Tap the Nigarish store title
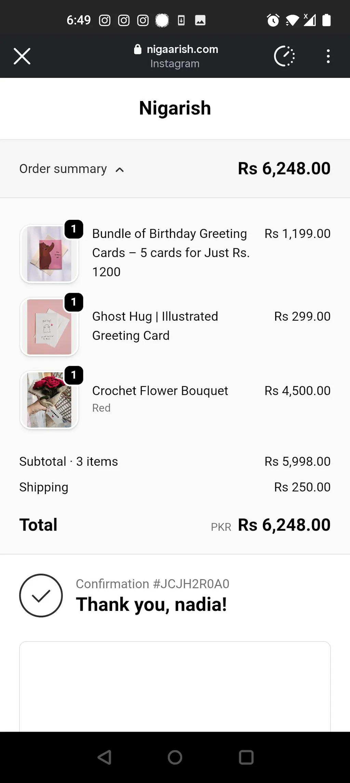 tap(175, 108)
